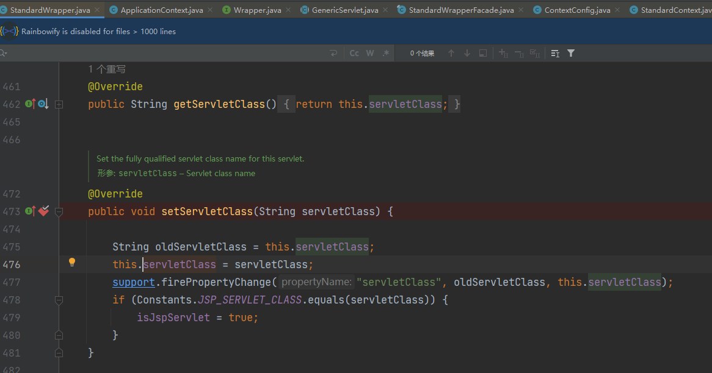Open the search filter funnel icon

[571, 54]
